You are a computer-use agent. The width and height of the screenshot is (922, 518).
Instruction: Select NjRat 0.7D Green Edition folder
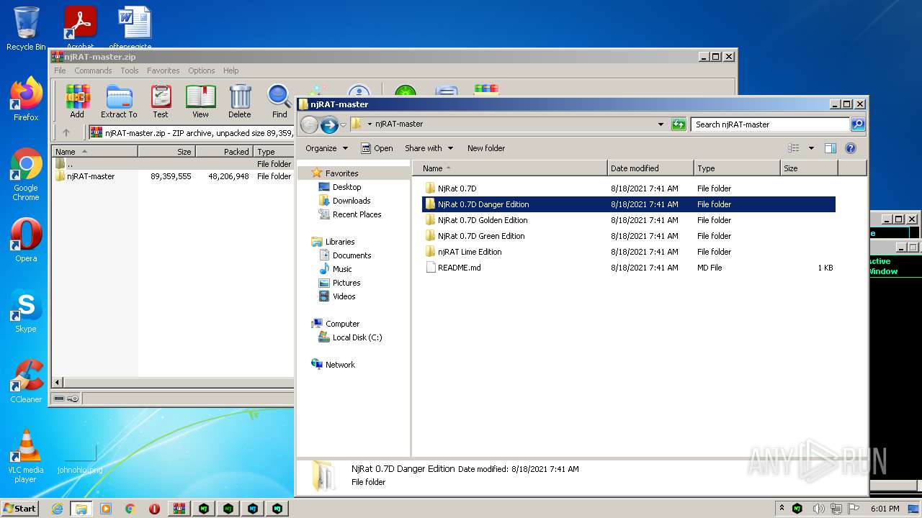point(481,236)
